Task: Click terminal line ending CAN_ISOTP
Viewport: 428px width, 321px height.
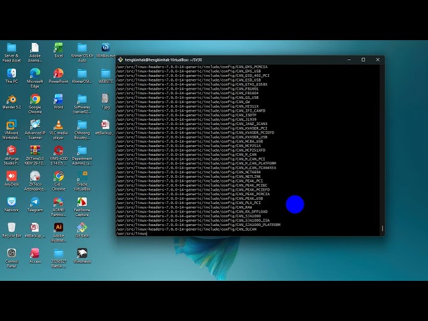Action: [x=186, y=115]
